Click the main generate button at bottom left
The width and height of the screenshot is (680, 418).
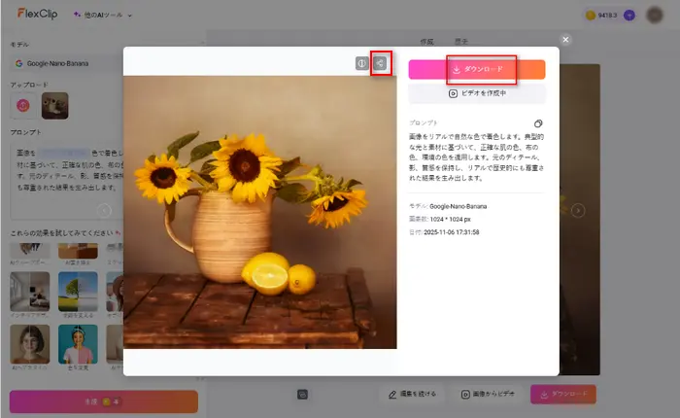pyautogui.click(x=104, y=401)
